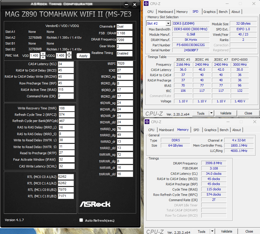
Task: Click Close button in upper CPU-Z window
Action: pos(248,113)
